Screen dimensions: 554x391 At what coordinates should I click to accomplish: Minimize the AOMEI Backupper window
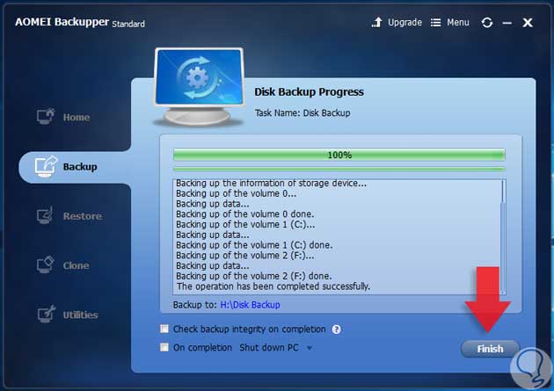coord(507,23)
